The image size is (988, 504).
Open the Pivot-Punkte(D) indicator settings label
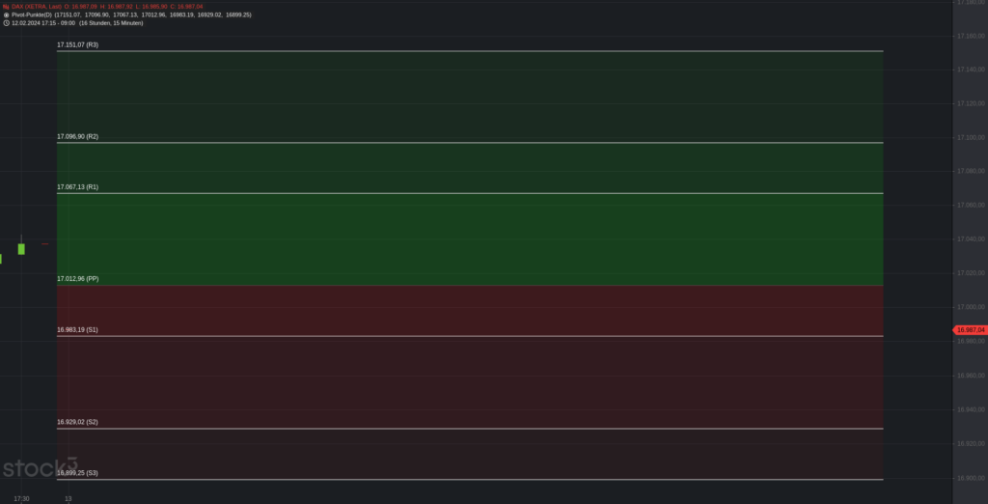pyautogui.click(x=32, y=14)
